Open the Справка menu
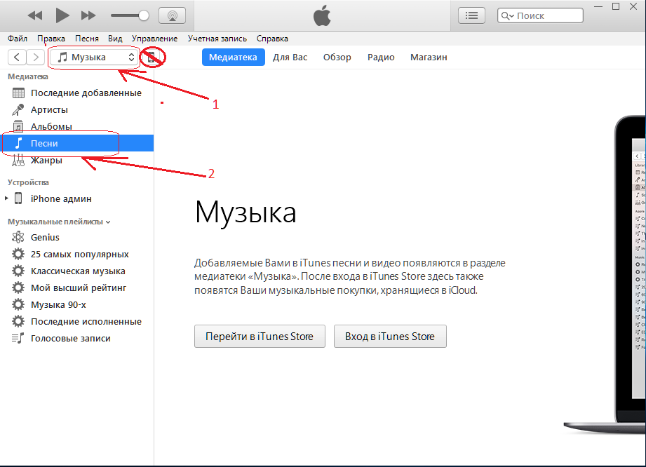 [272, 39]
